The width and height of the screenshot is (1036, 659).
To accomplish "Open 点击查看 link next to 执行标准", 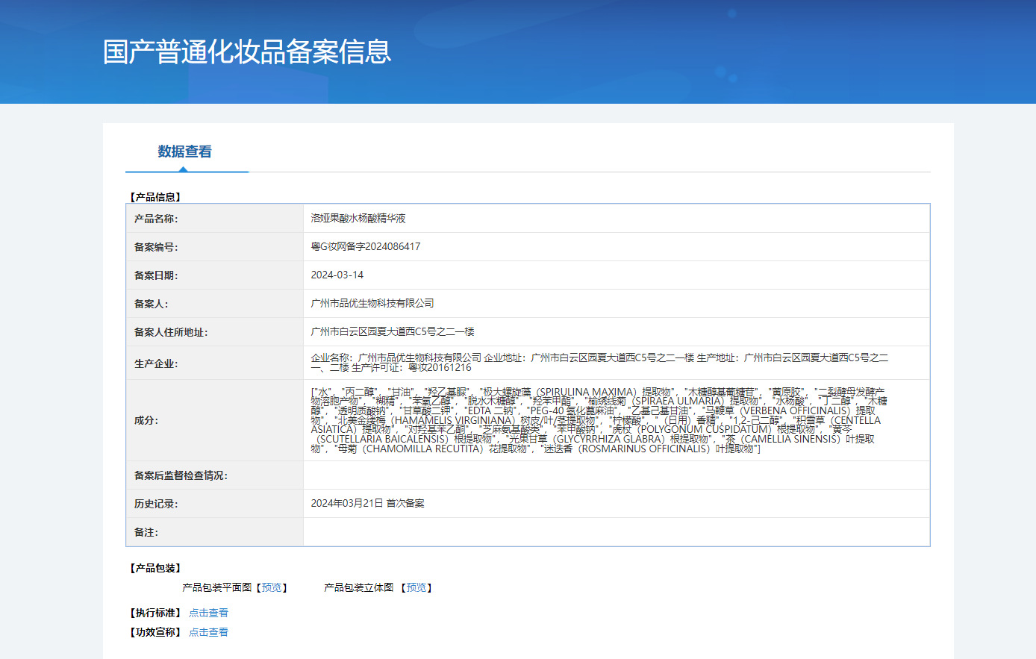I will [x=208, y=613].
